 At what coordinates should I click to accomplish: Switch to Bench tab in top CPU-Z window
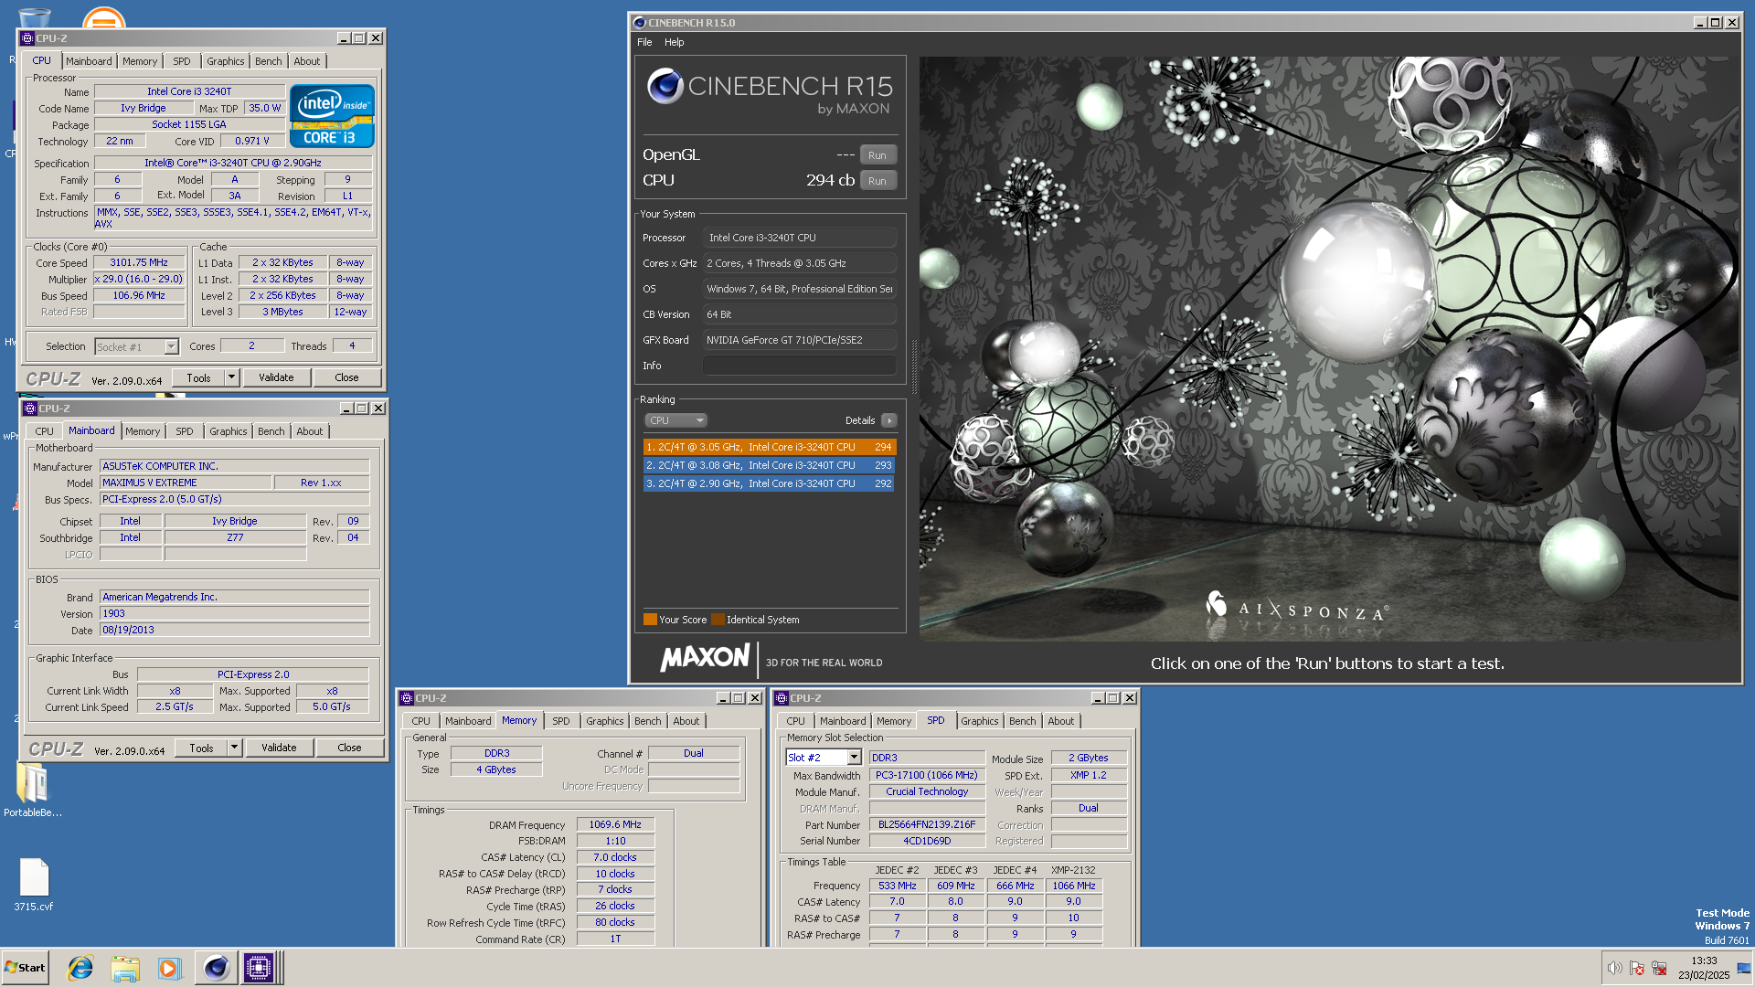click(x=269, y=61)
